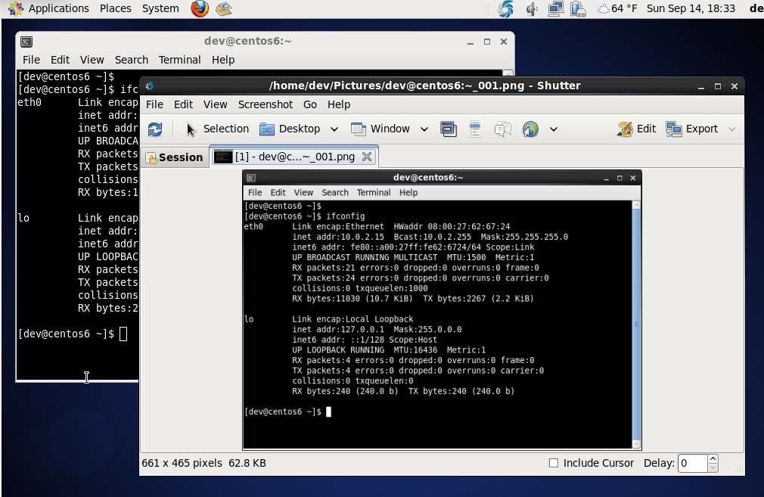Viewport: 764px width, 497px height.
Task: Open Shutter's Edit menu
Action: pos(183,104)
